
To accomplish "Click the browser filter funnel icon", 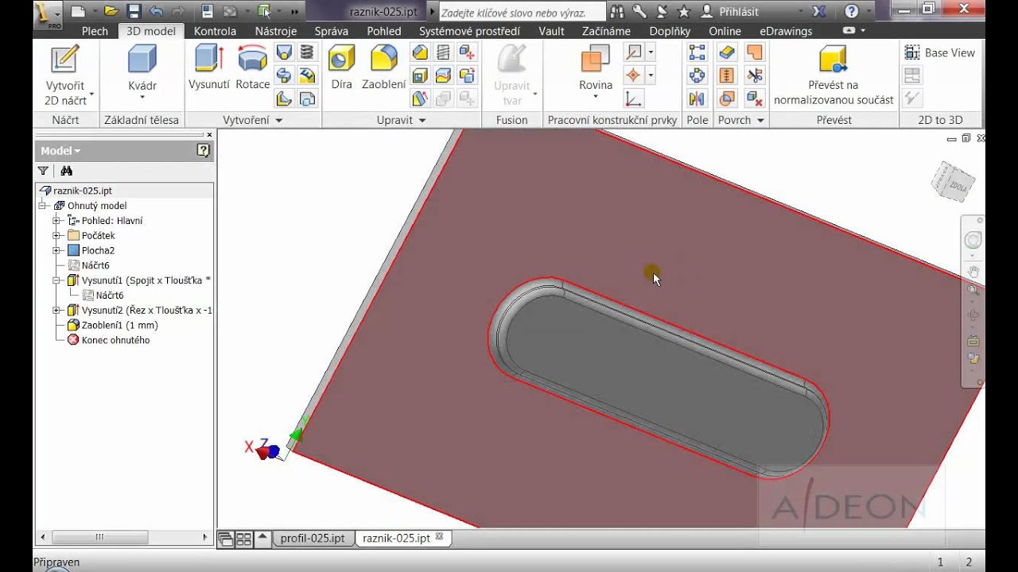I will tap(43, 171).
